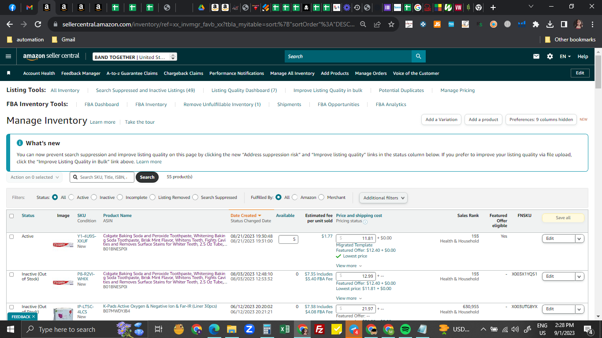
Task: Open Task View on the taskbar
Action: click(x=159, y=329)
